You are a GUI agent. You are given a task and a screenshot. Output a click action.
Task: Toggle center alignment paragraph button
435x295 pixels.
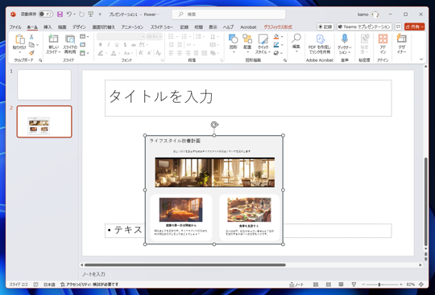pyautogui.click(x=180, y=53)
